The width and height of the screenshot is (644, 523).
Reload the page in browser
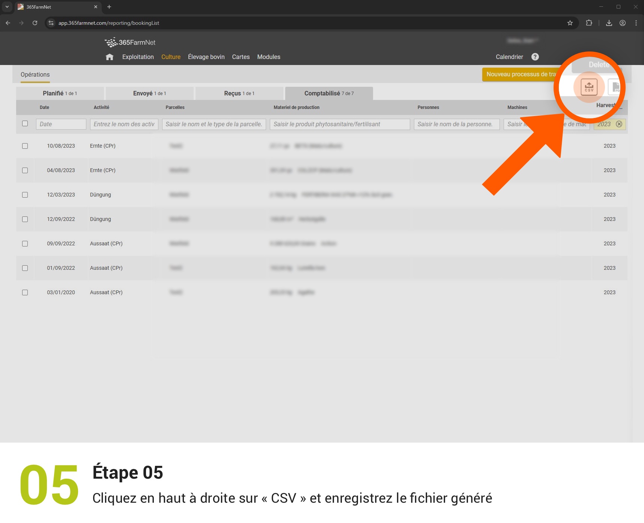[35, 23]
